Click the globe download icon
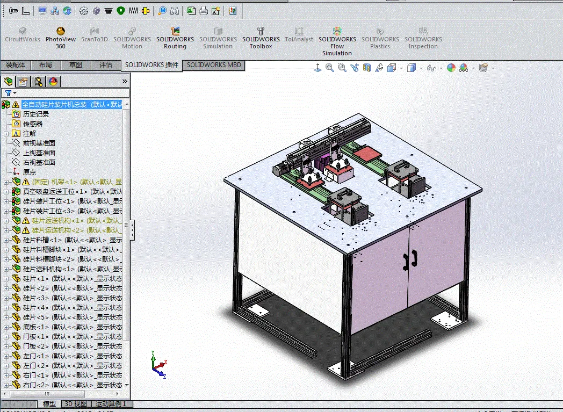Image resolution: width=563 pixels, height=412 pixels. click(x=67, y=11)
